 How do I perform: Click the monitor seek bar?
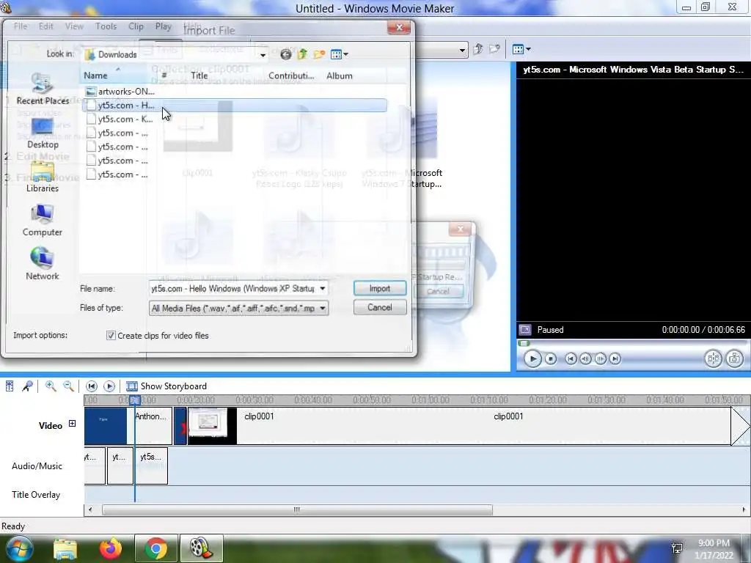coord(632,343)
